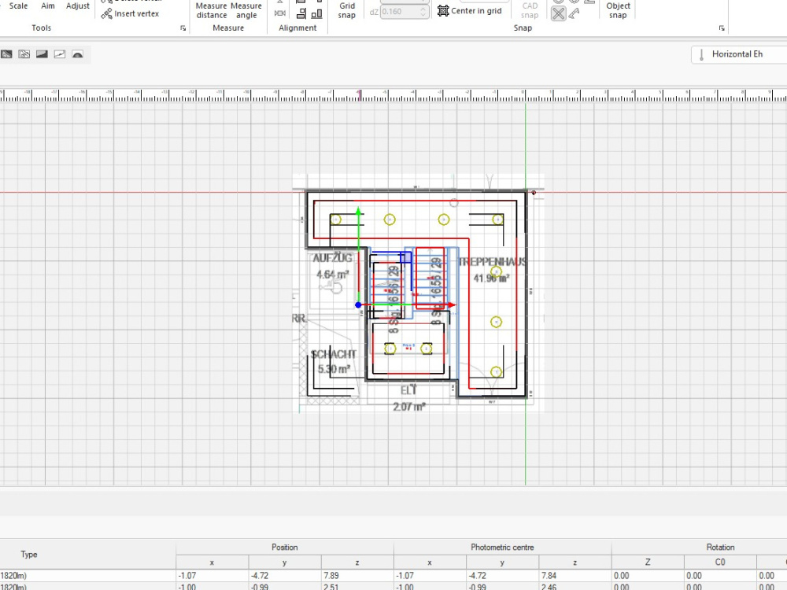Click the Scale tool
Image resolution: width=787 pixels, height=590 pixels.
[19, 6]
